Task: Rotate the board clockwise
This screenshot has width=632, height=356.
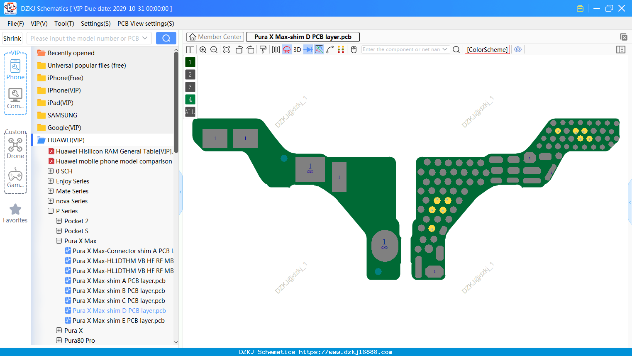Action: click(250, 49)
